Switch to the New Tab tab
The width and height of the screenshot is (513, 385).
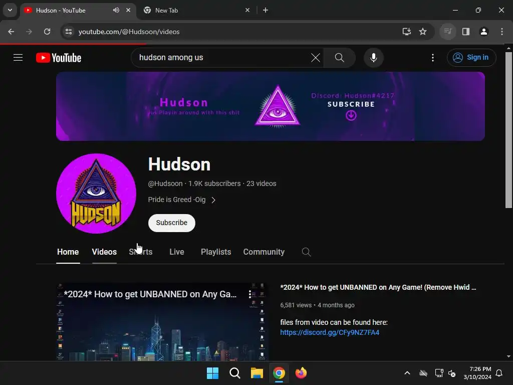(x=197, y=10)
